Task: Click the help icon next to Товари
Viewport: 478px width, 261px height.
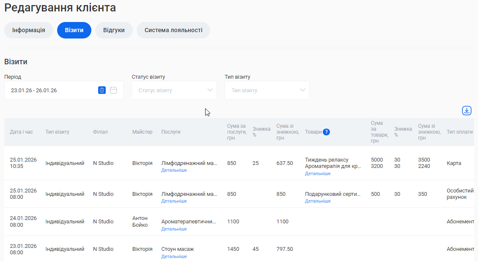Action: pos(326,132)
